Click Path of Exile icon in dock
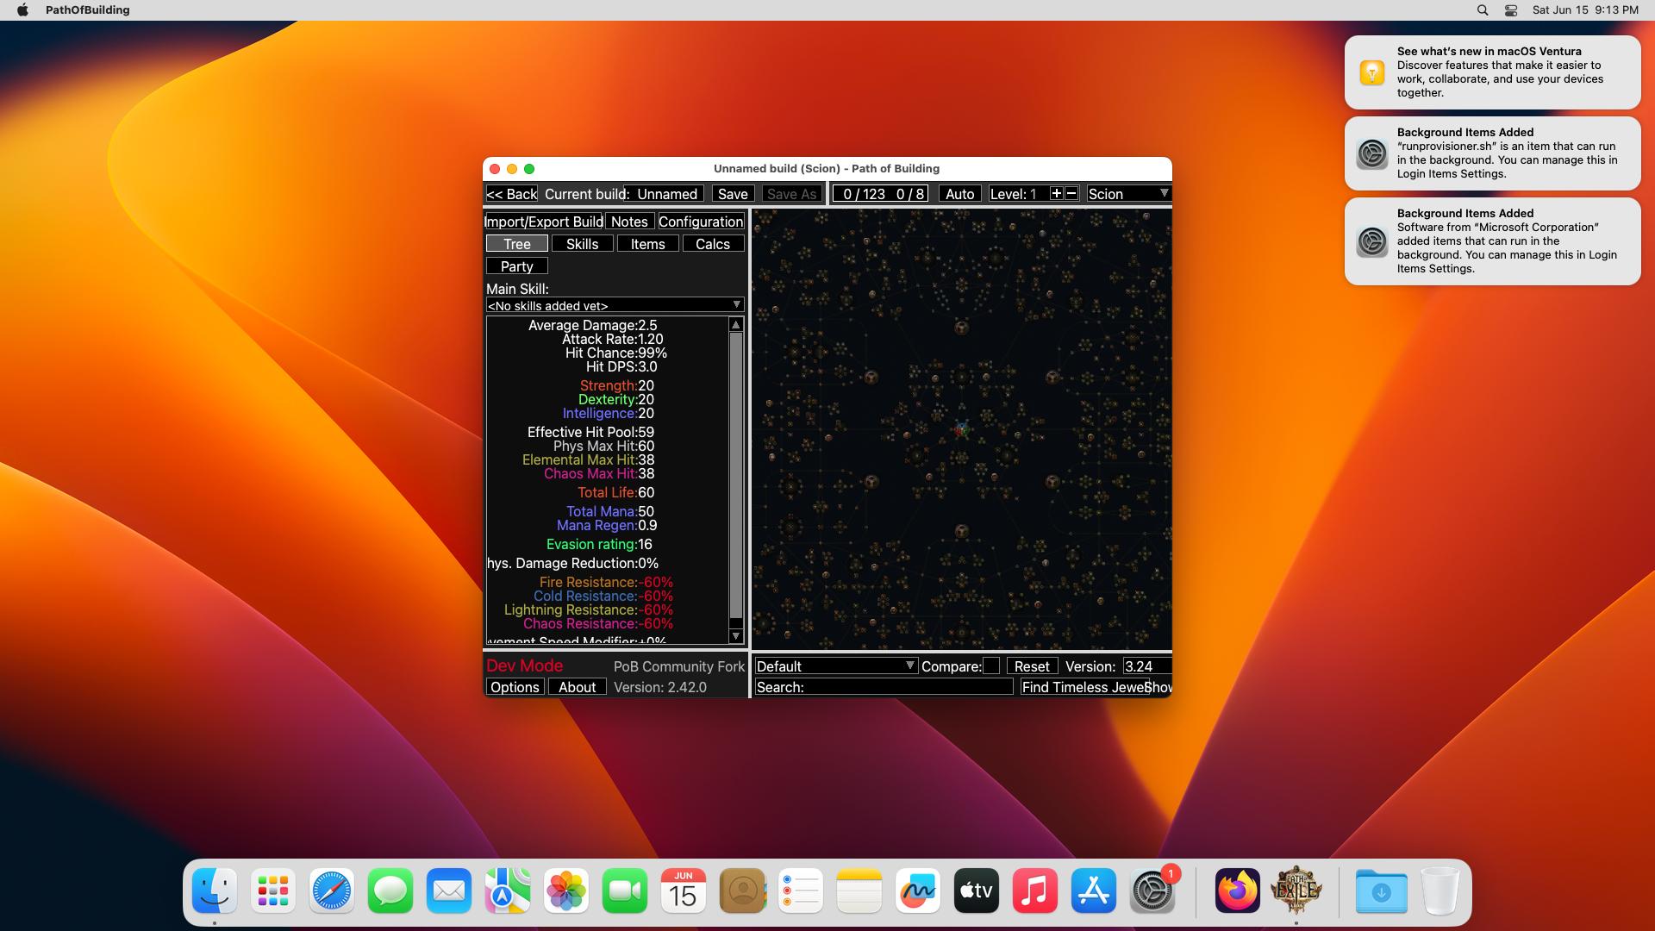This screenshot has width=1655, height=931. tap(1296, 890)
